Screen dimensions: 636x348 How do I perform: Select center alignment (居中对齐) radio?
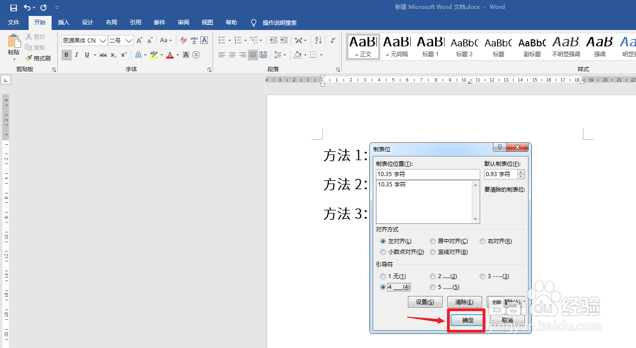point(433,241)
